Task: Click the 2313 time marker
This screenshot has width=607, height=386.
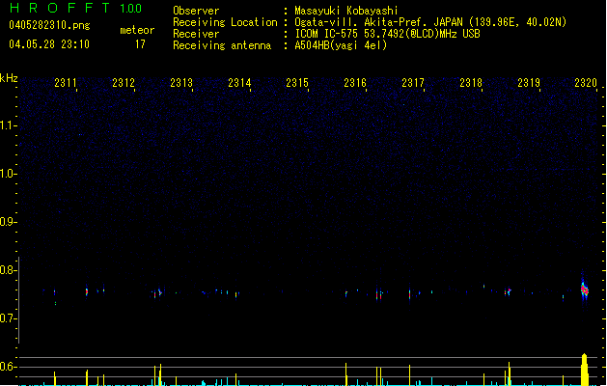Action: (181, 83)
